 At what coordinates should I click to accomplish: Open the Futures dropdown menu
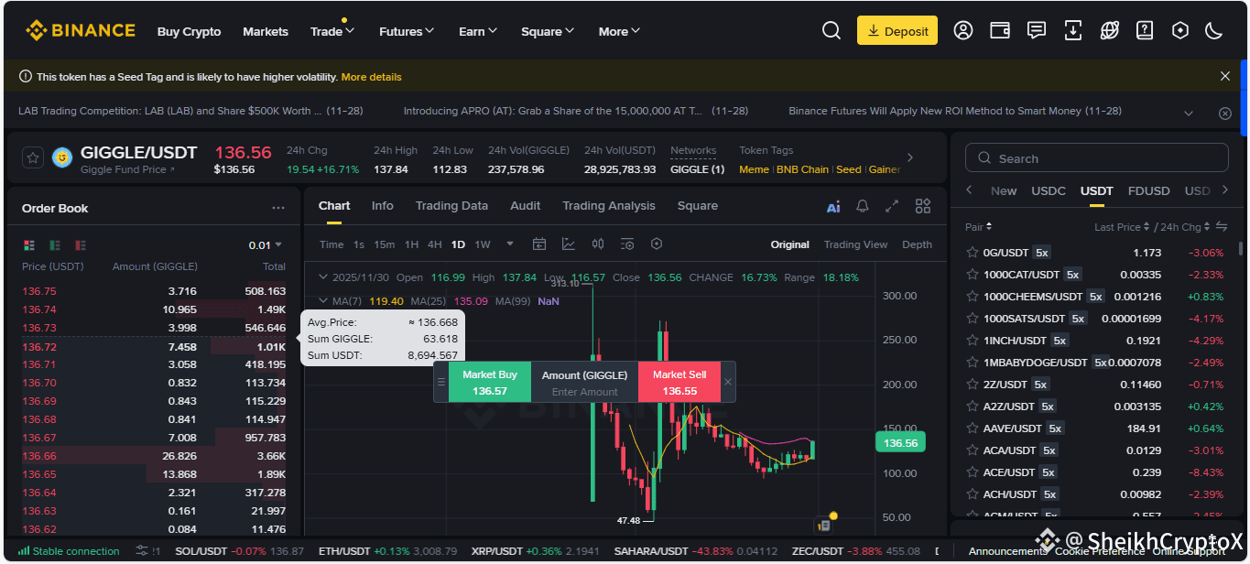coord(407,31)
